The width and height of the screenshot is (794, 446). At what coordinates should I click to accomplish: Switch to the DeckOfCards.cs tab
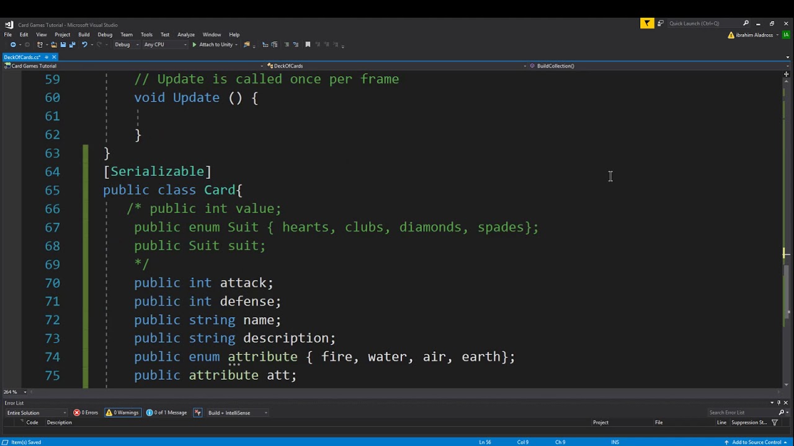(22, 57)
